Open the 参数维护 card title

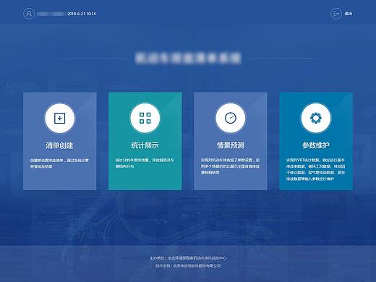316,145
